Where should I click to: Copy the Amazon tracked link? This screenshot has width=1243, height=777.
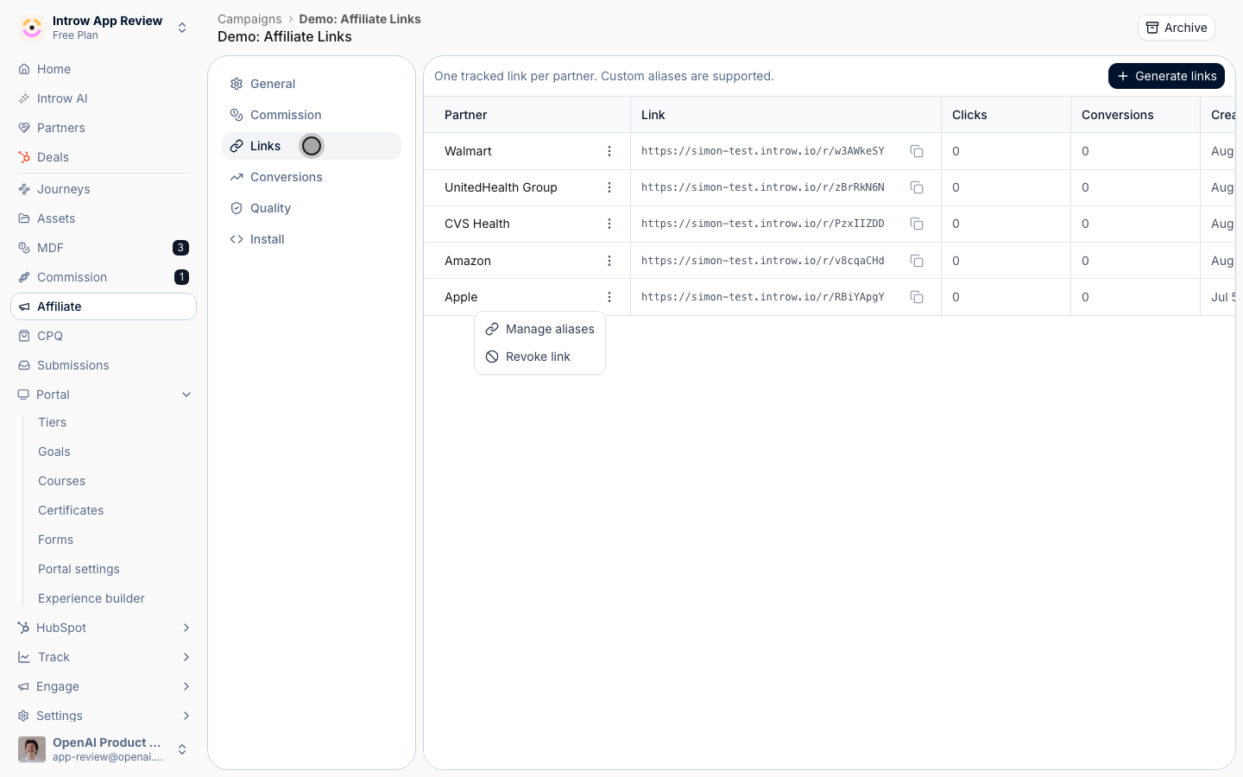[x=917, y=261]
